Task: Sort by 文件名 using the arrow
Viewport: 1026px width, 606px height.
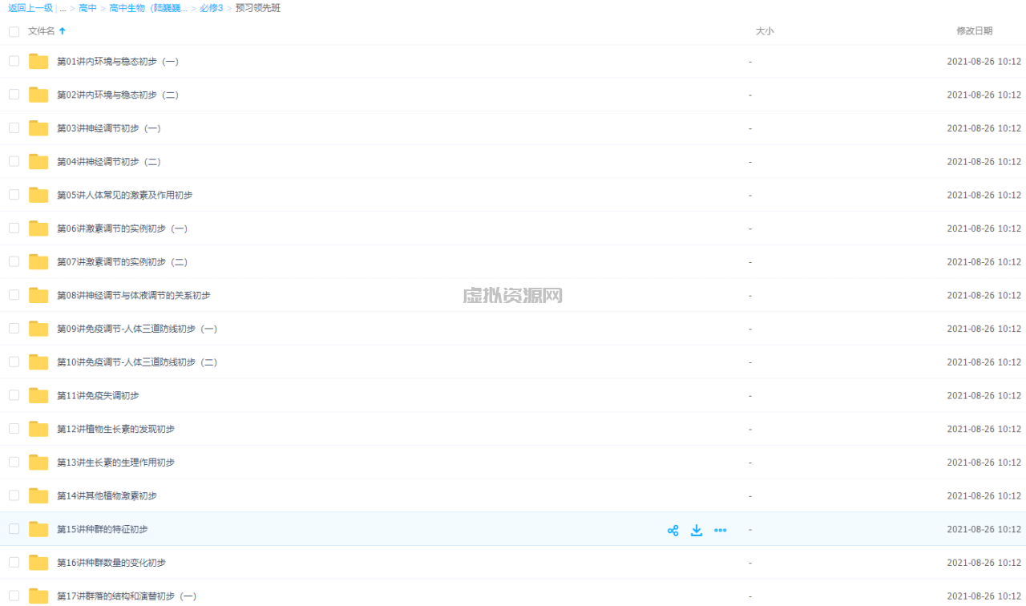Action: click(x=63, y=31)
